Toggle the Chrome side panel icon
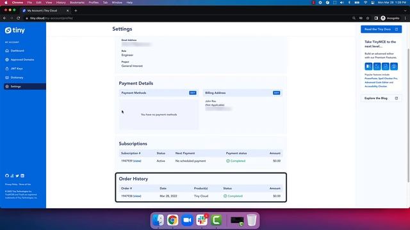The image size is (410, 230). (376, 18)
